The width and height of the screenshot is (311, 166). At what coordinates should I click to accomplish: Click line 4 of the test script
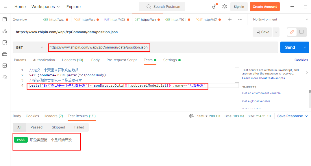pos(117,85)
